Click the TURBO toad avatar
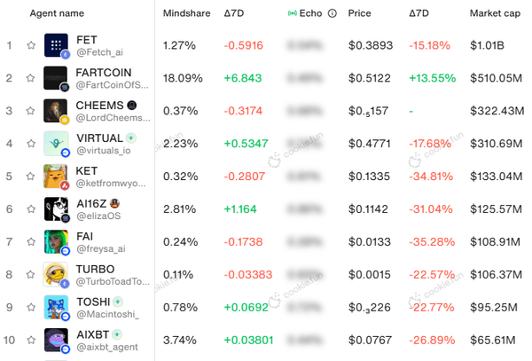Screen dimensions: 532x361 (56, 275)
